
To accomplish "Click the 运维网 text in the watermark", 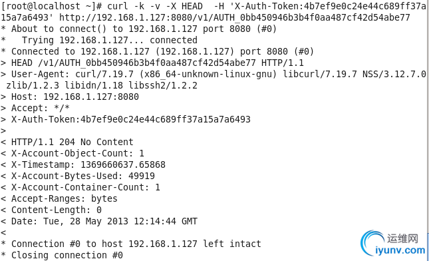I will tap(402, 238).
